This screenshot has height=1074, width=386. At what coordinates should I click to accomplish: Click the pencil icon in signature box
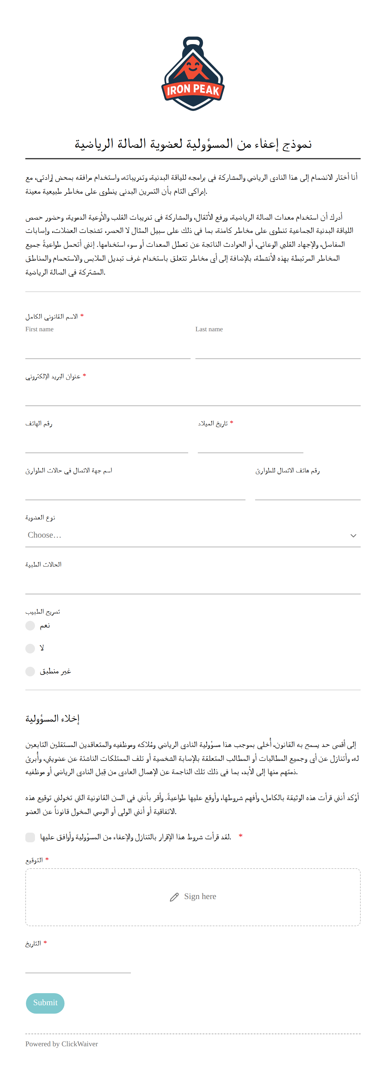(x=174, y=897)
